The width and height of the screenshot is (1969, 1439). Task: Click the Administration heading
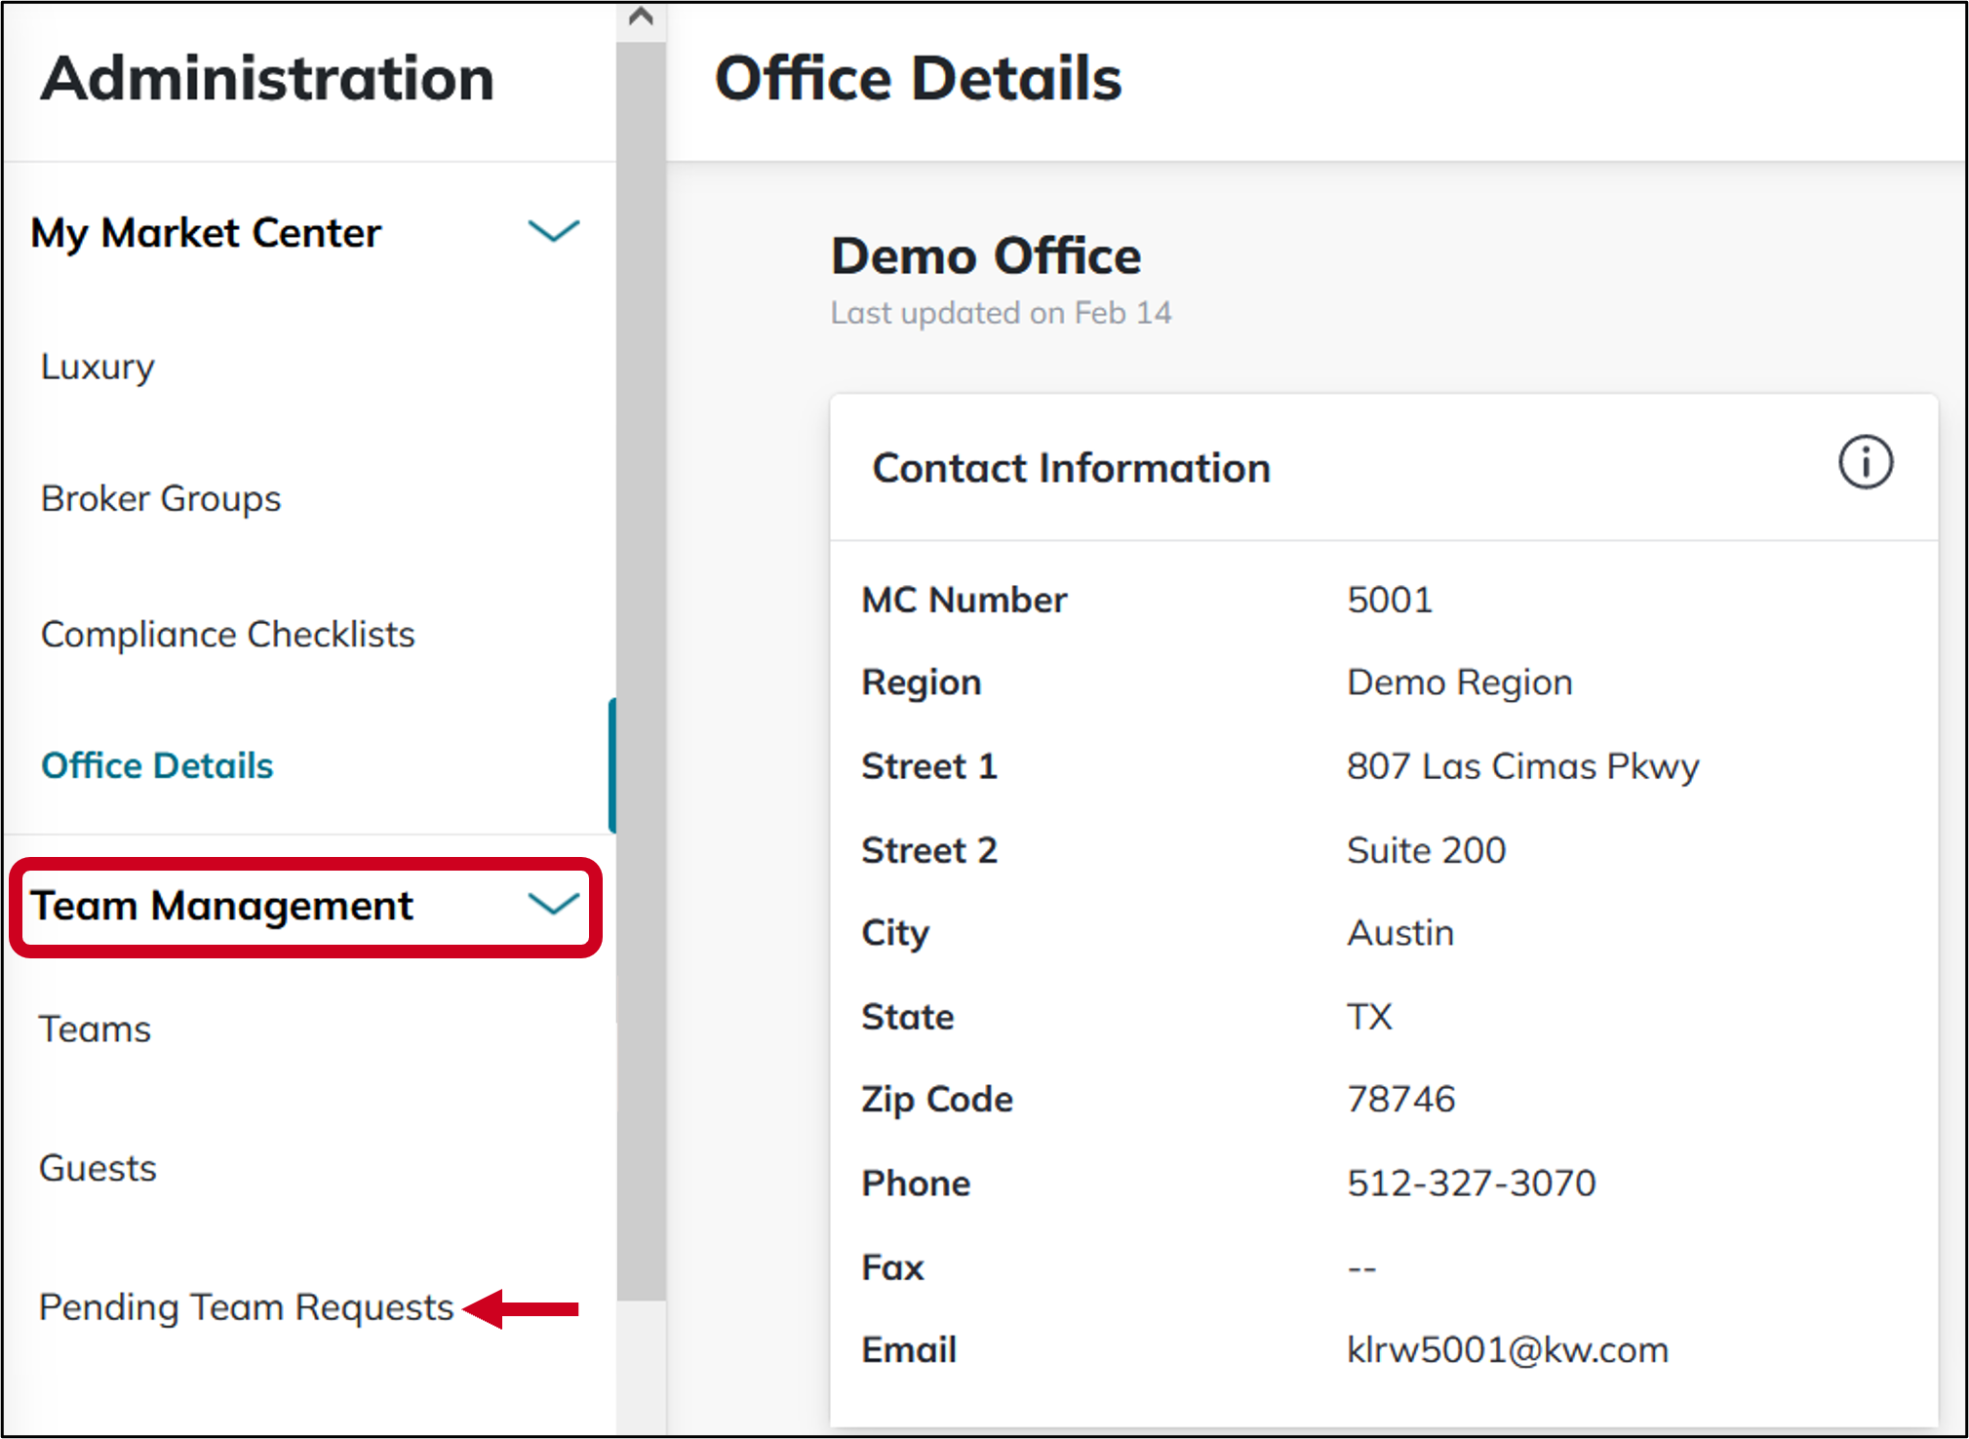click(x=266, y=80)
